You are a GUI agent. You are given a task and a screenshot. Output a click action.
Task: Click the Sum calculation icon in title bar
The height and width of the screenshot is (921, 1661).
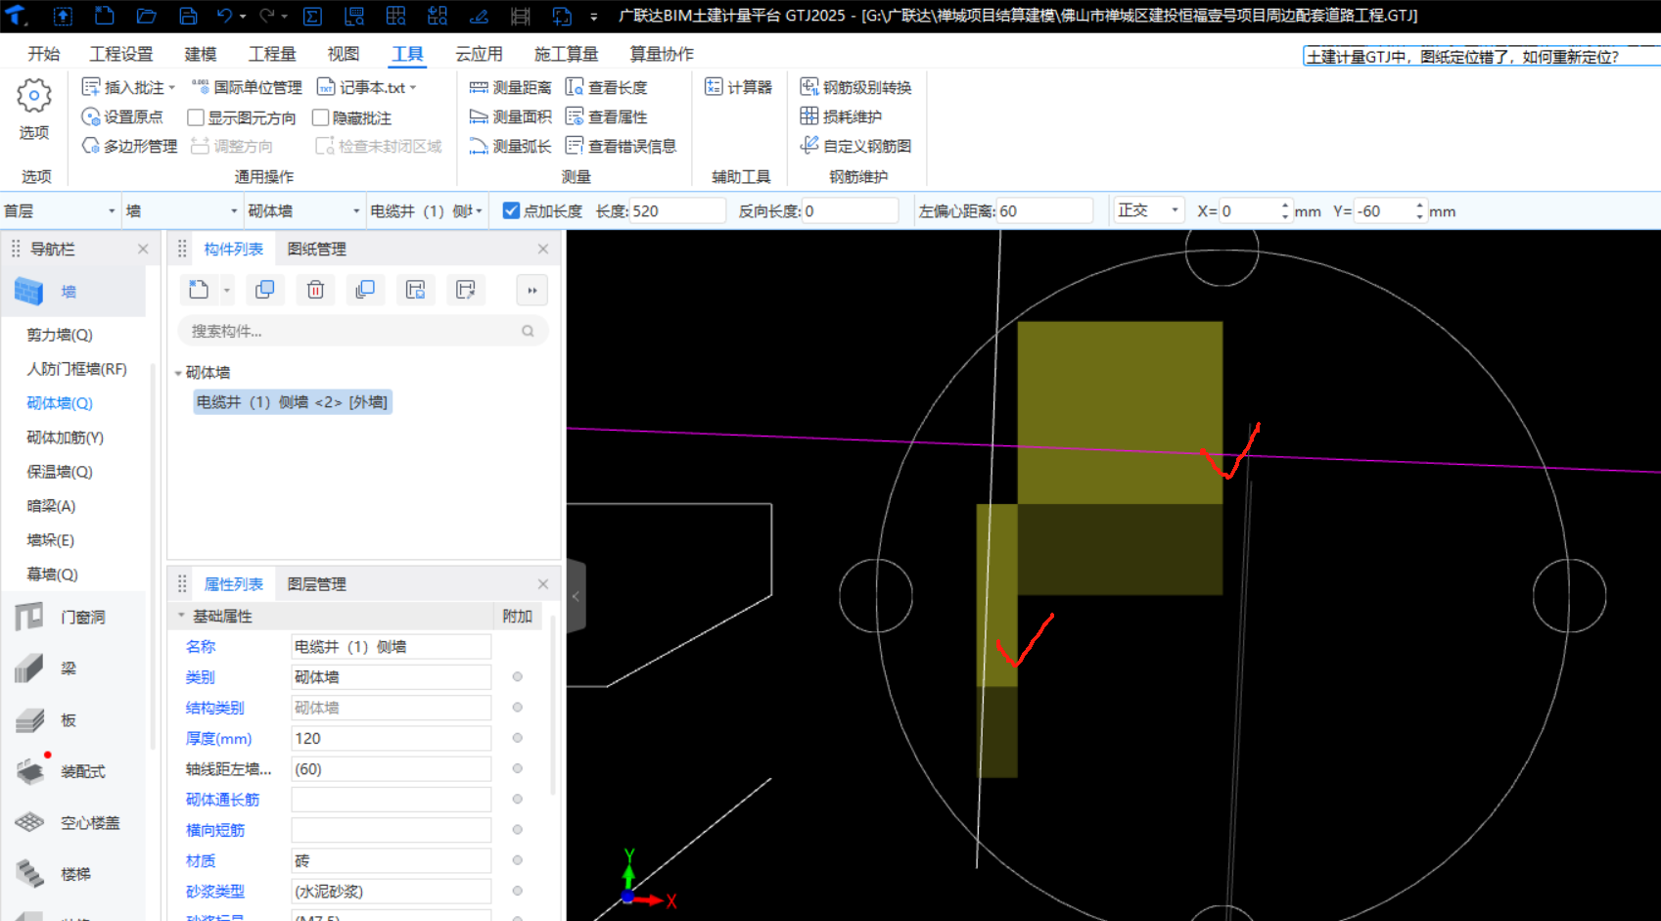[312, 16]
